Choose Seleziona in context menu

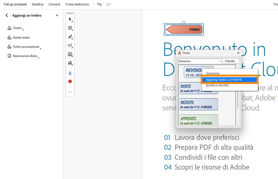(213, 73)
